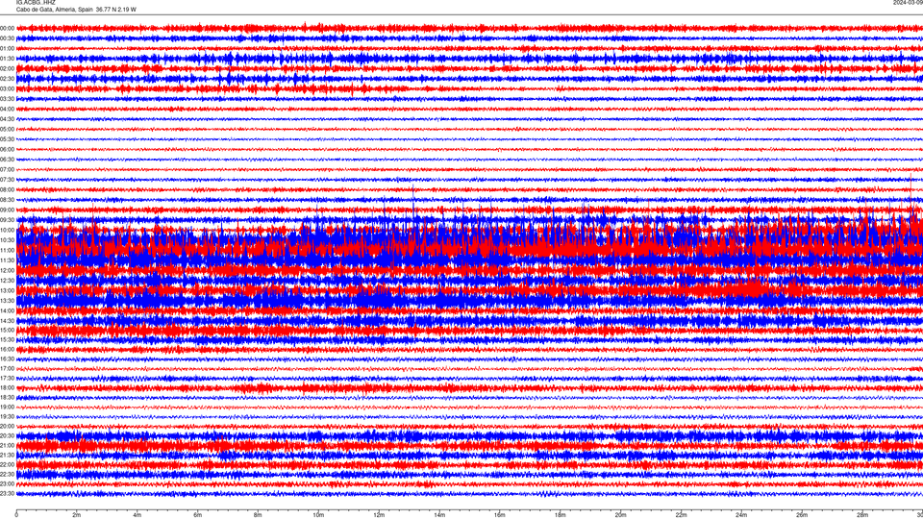Select the 08:30 time row label
Viewport: 923px width, 519px height.
click(7, 200)
